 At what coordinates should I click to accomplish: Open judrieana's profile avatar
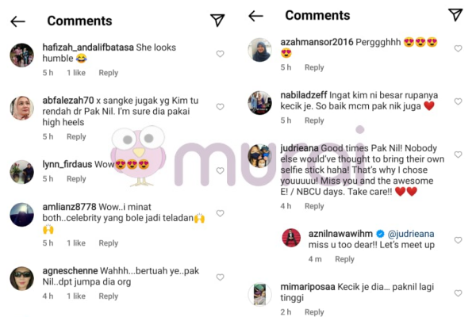click(260, 156)
